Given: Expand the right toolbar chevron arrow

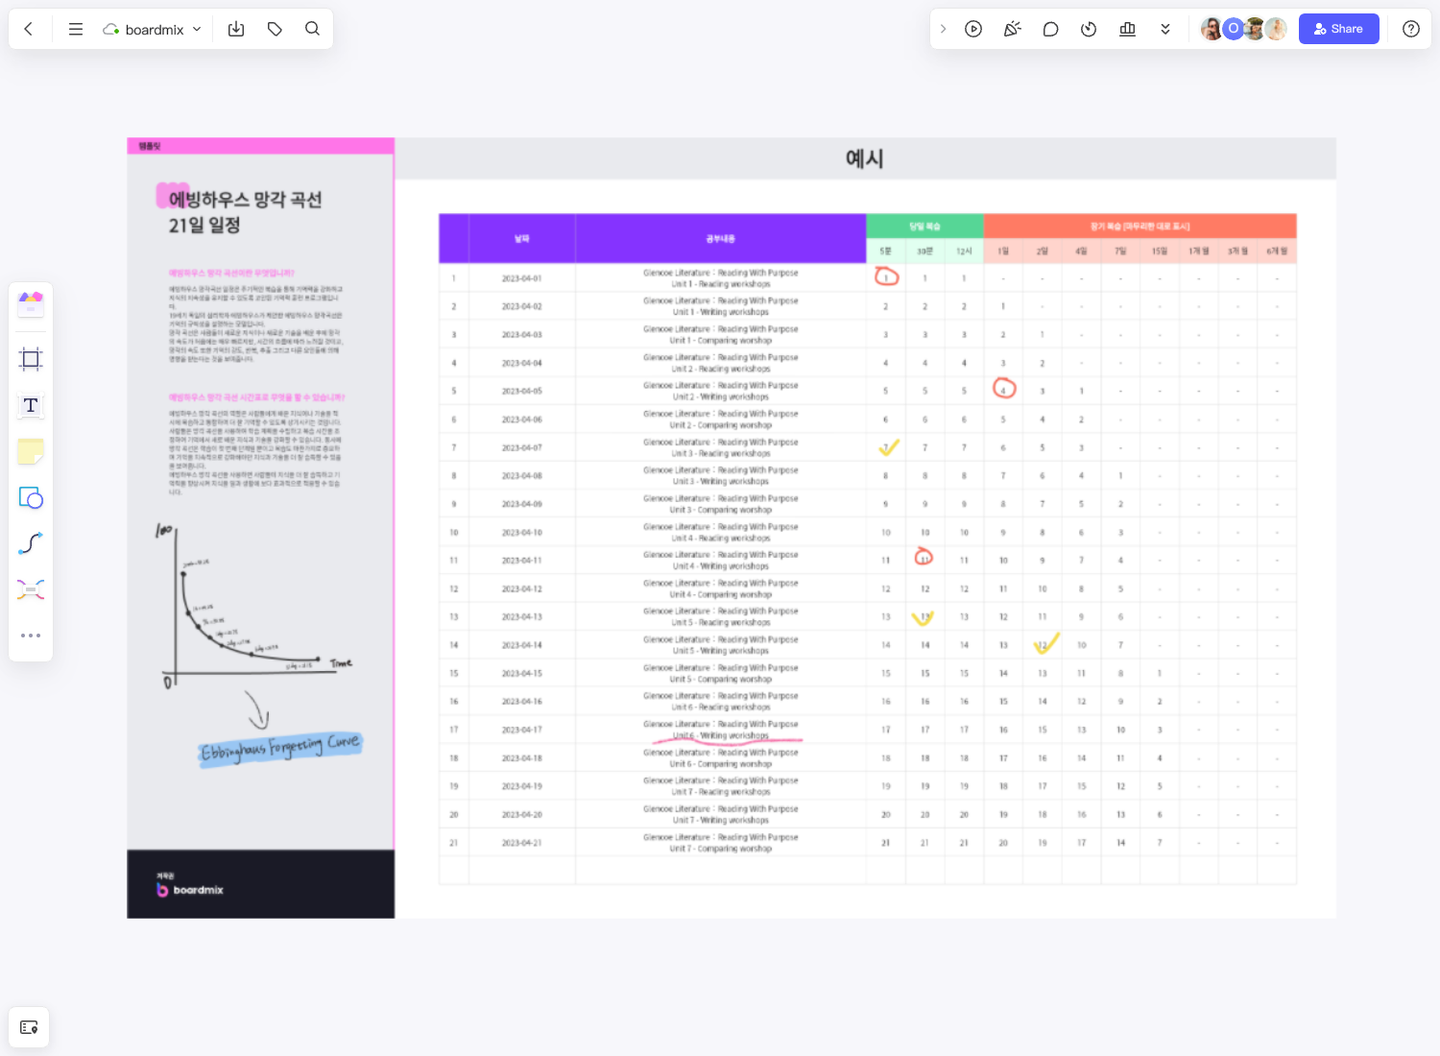Looking at the screenshot, I should [x=944, y=29].
